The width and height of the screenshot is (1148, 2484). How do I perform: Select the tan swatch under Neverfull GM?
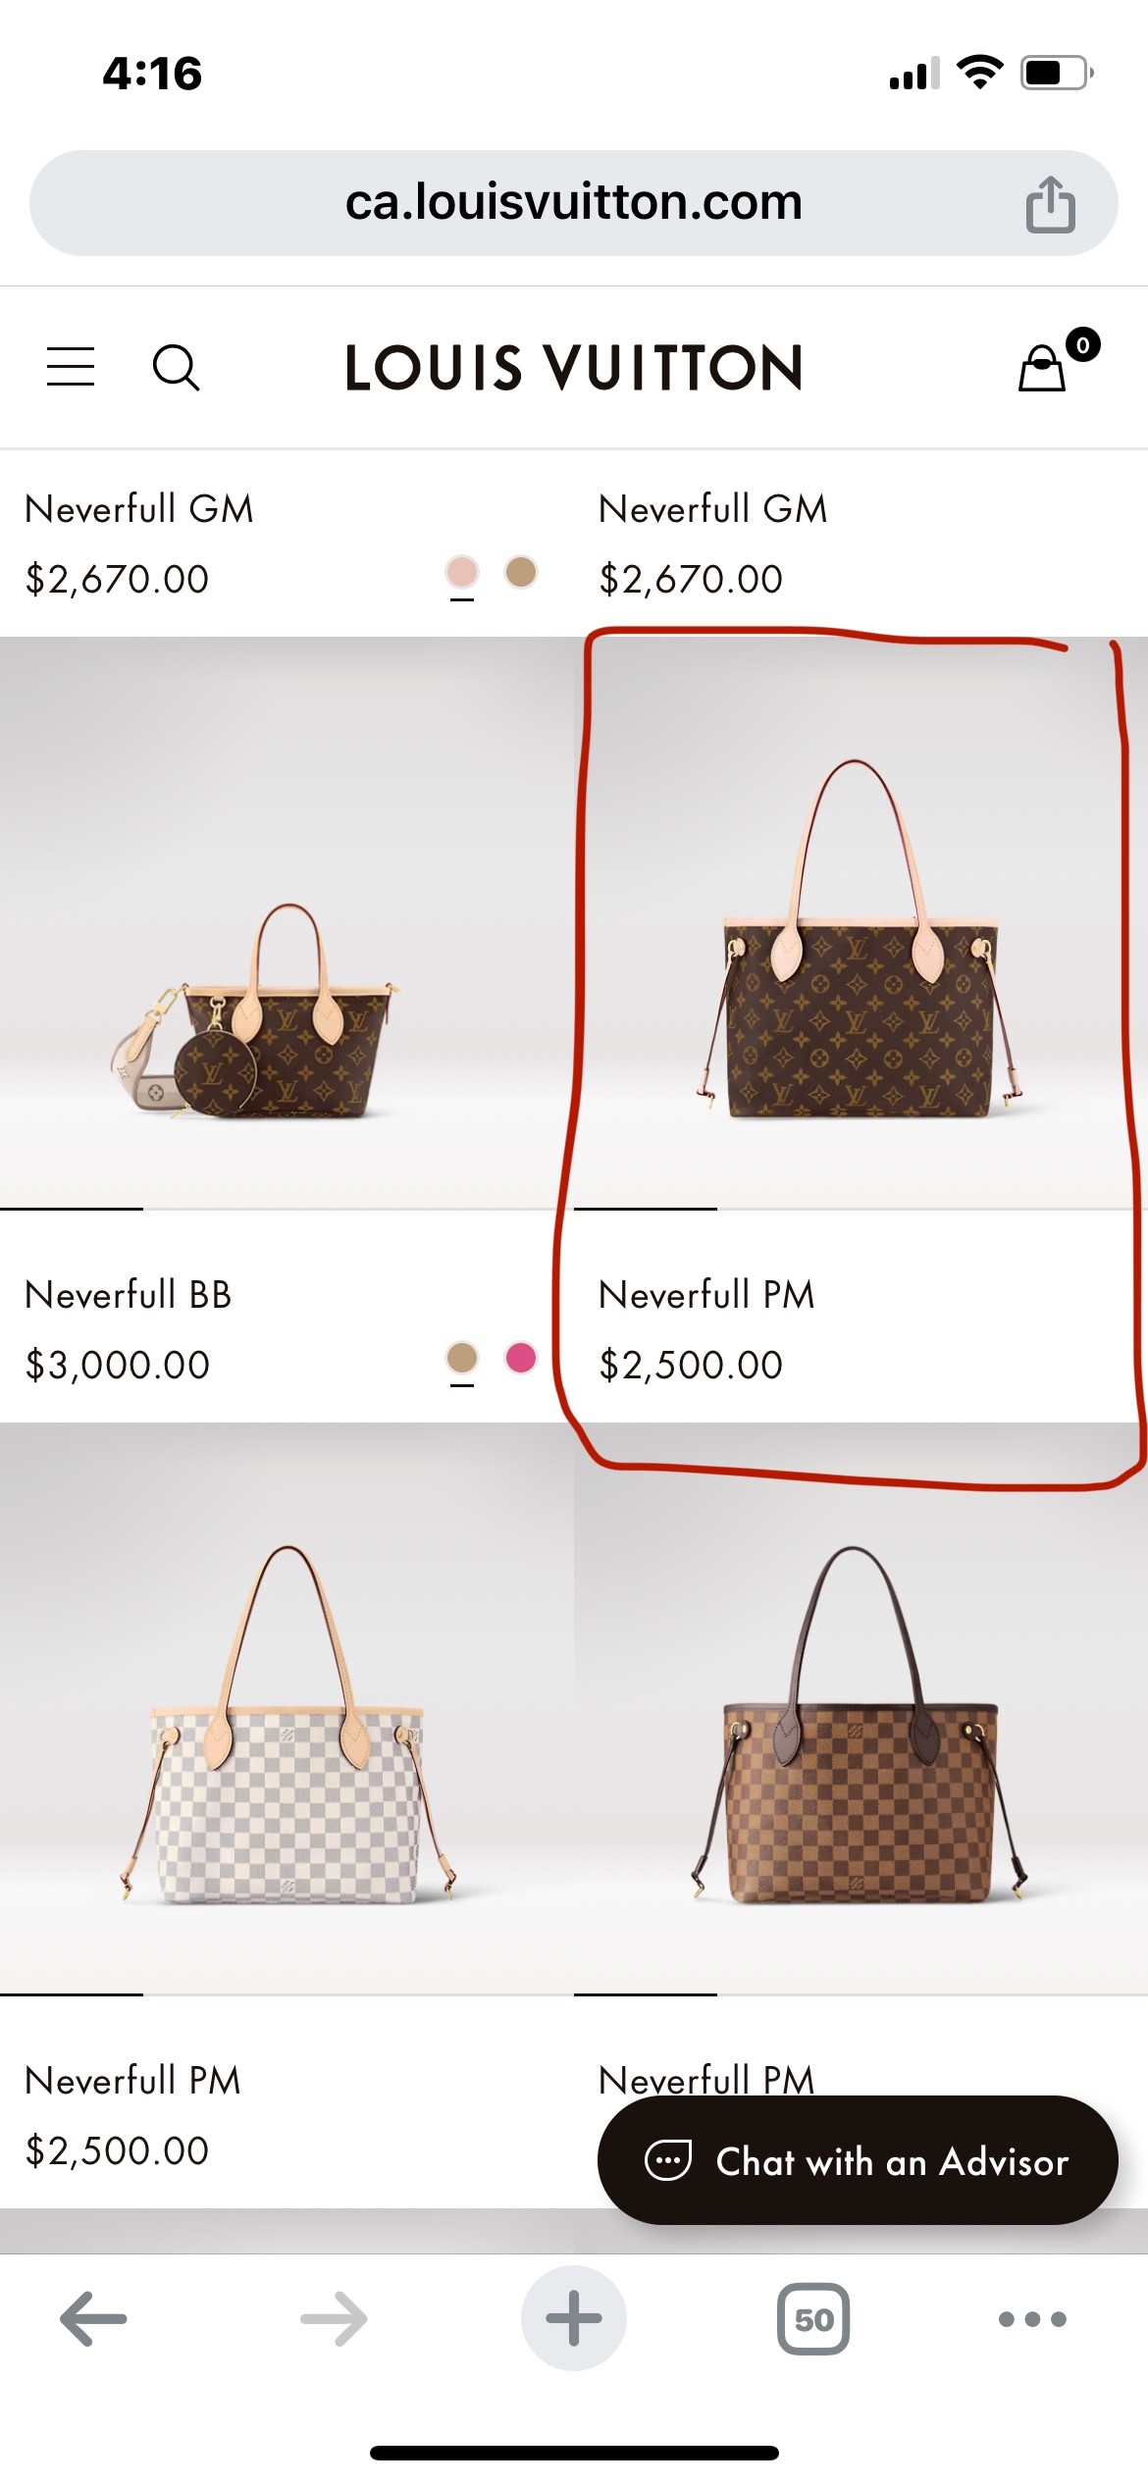coord(521,572)
